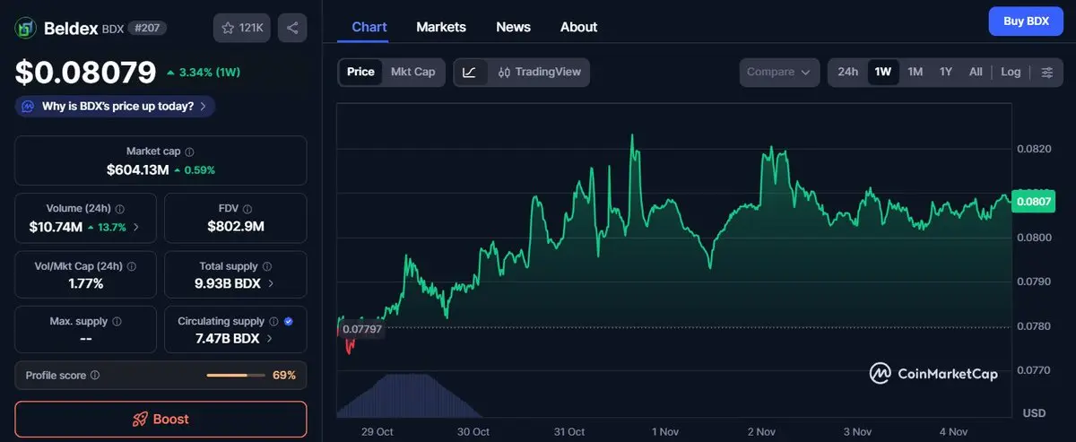This screenshot has height=442, width=1076.
Task: Set chart range to 1Y
Action: 946,72
